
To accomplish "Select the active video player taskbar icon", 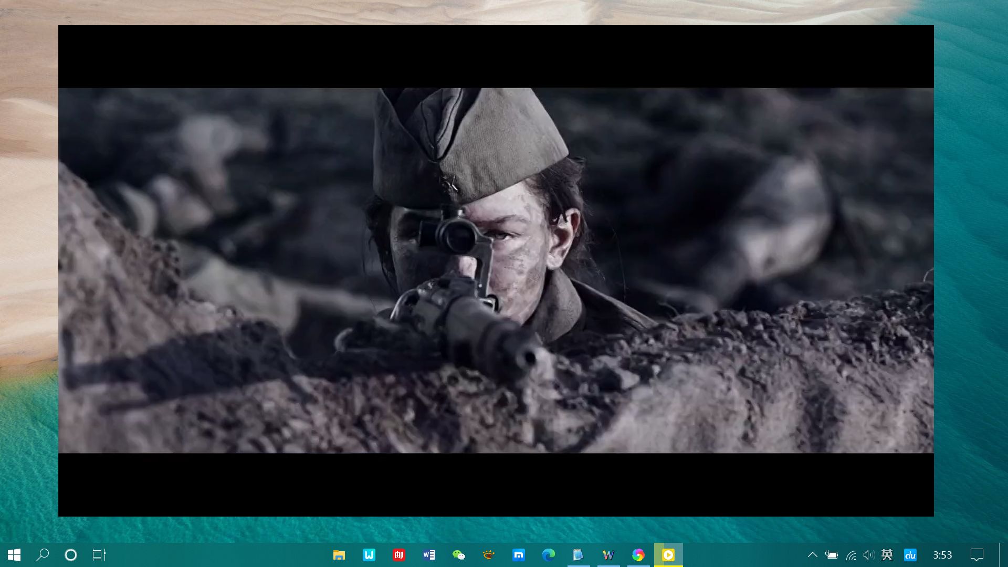I will coord(668,555).
